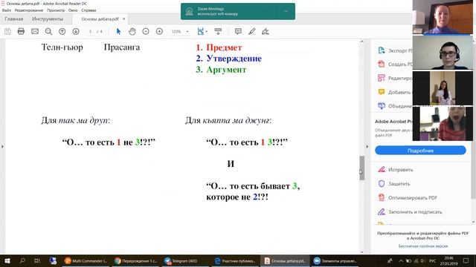Select the top participant video thumbnail
The width and height of the screenshot is (476, 267).
point(443,16)
